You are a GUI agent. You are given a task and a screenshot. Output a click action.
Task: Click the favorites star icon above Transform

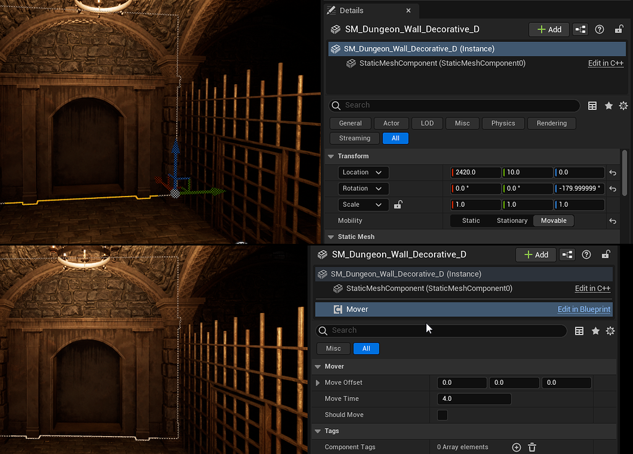point(608,105)
